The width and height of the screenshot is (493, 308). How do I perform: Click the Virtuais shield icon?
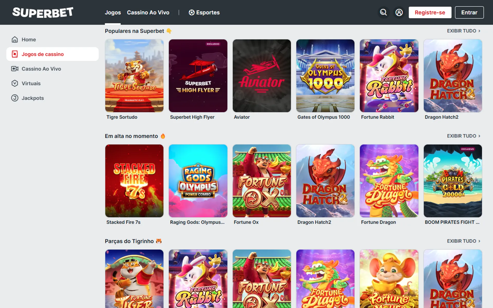click(x=15, y=83)
